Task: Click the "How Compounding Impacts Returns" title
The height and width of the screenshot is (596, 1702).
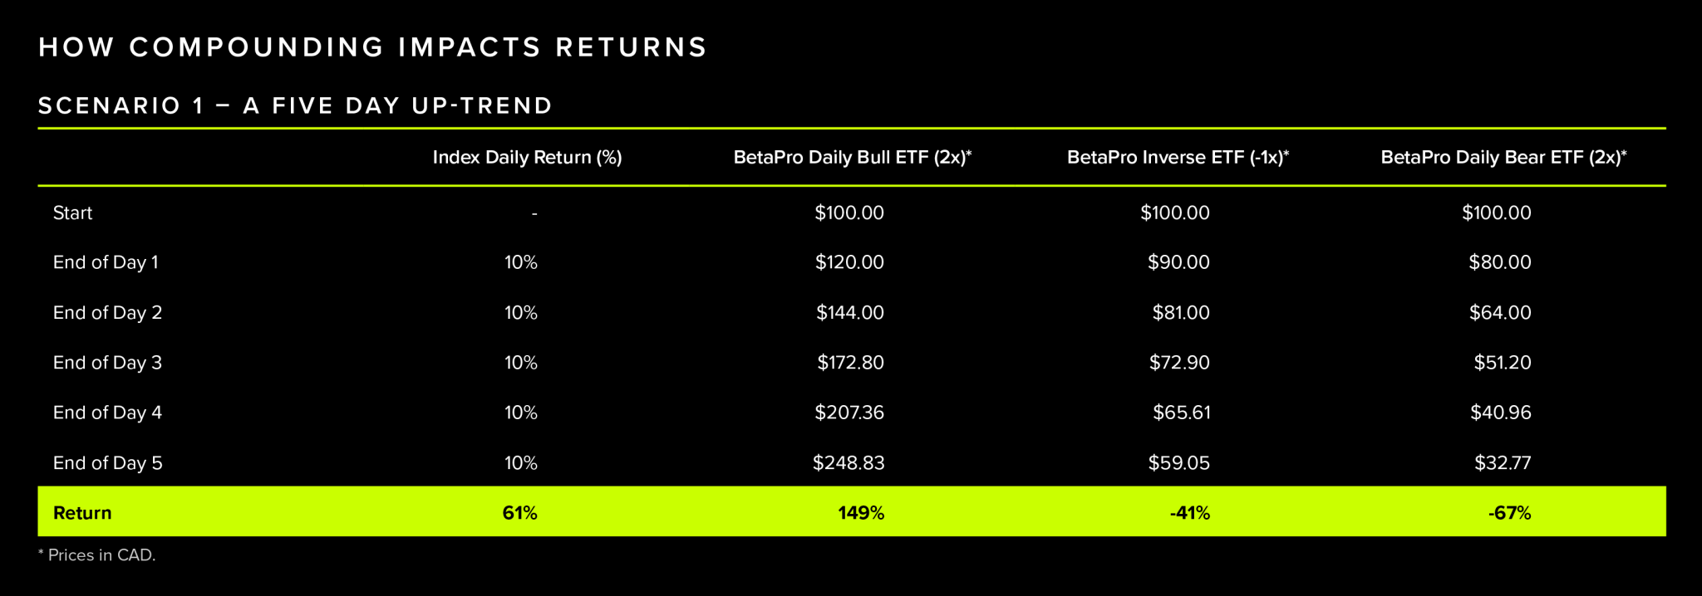Action: click(372, 47)
